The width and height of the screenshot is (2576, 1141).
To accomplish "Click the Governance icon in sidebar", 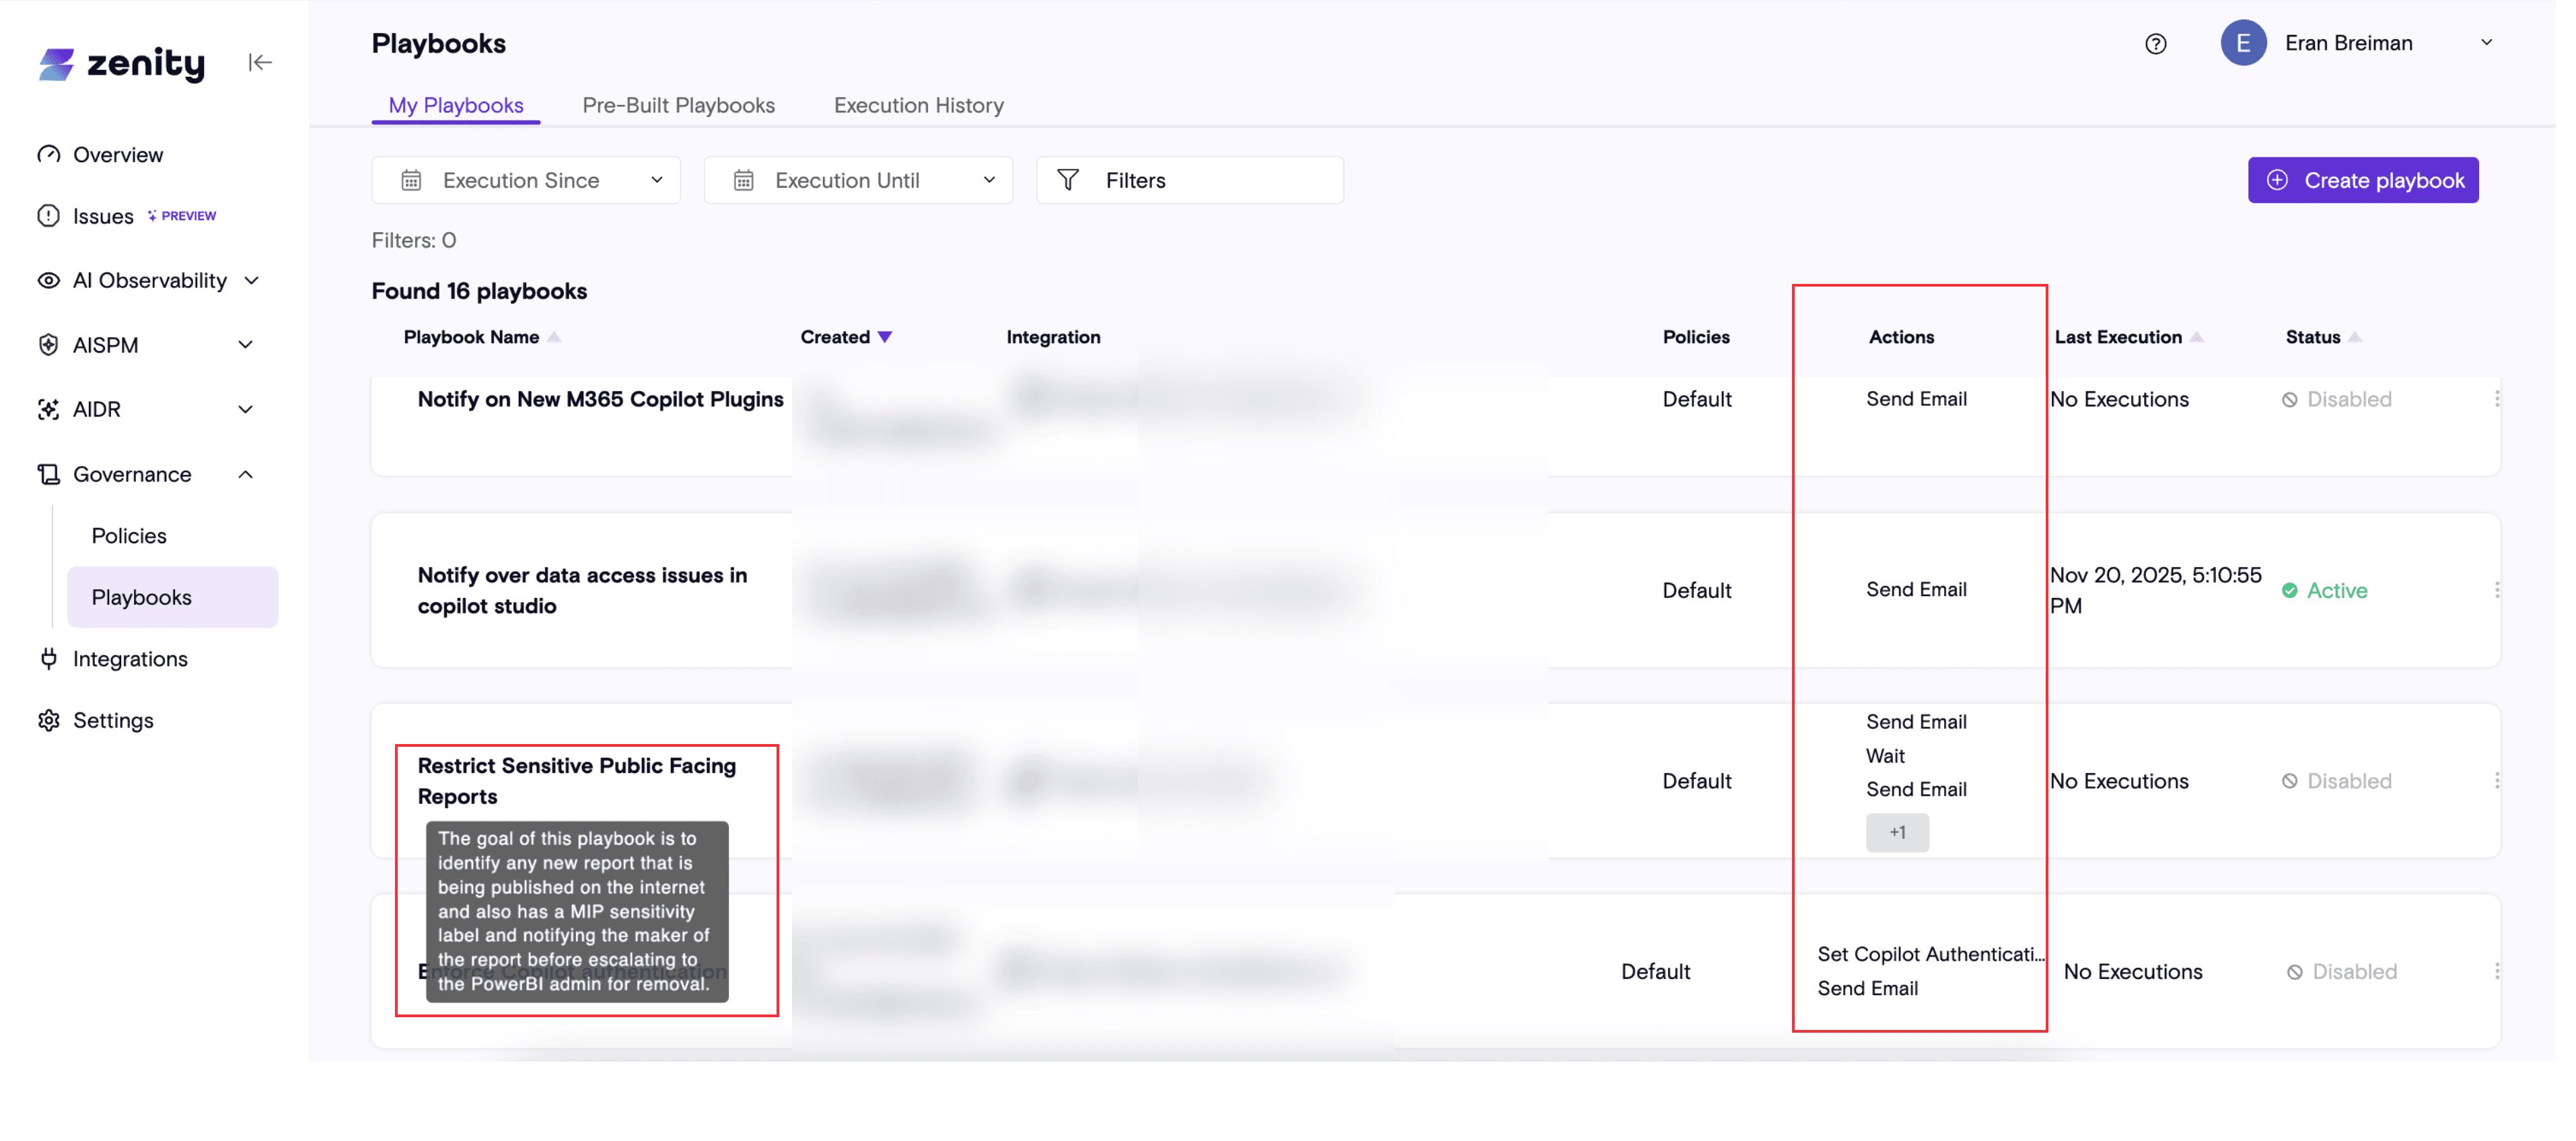I will tap(48, 474).
